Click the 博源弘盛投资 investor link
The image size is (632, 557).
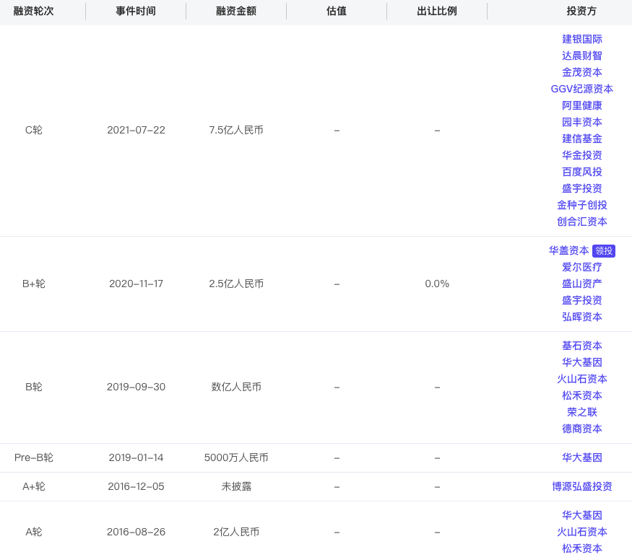581,486
